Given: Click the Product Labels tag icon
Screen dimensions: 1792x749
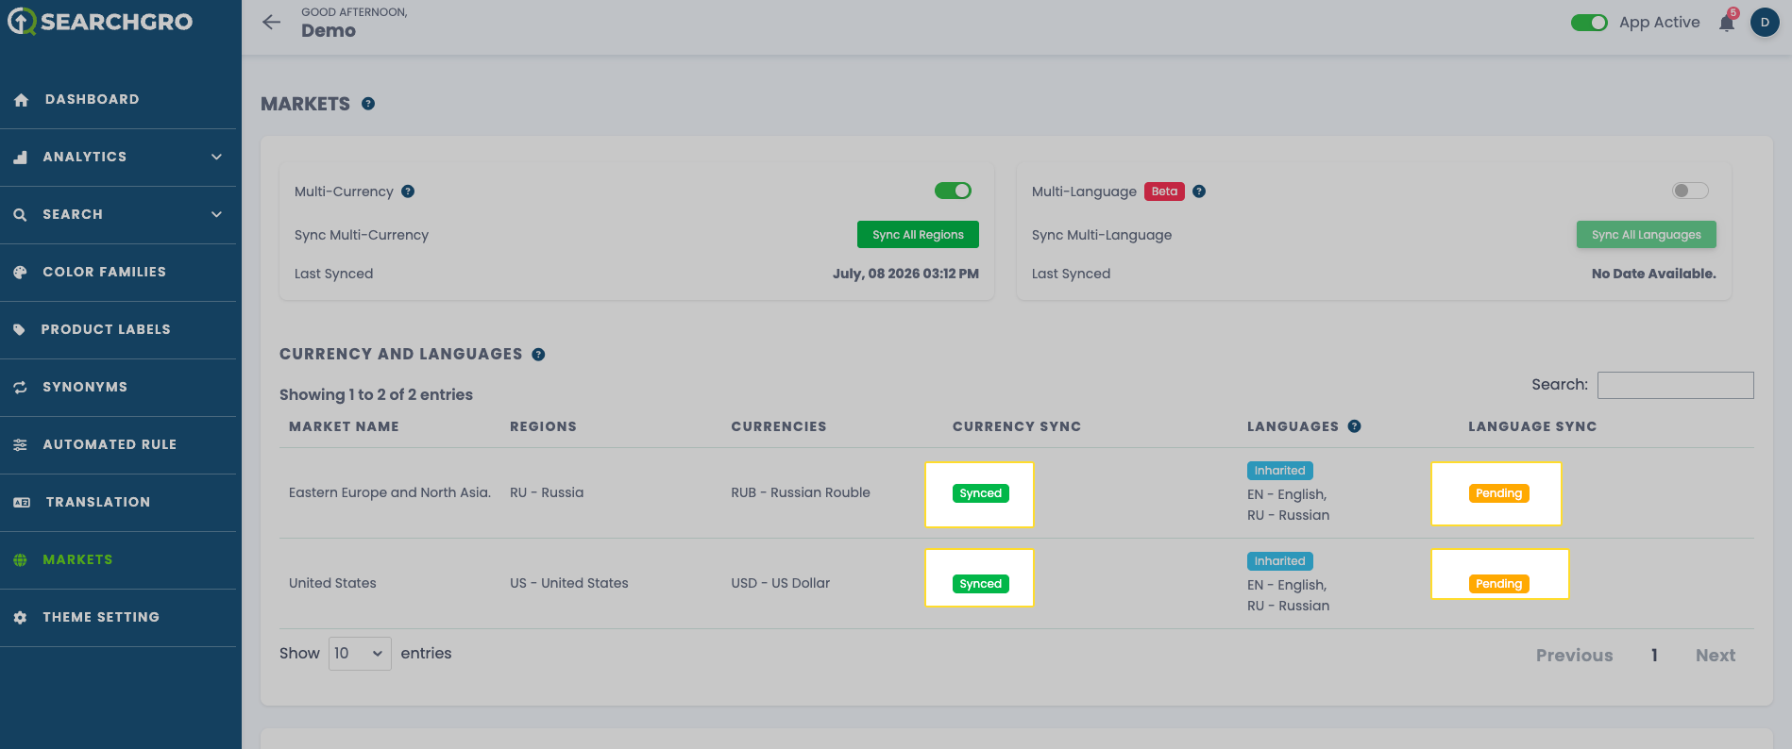Looking at the screenshot, I should pyautogui.click(x=20, y=330).
